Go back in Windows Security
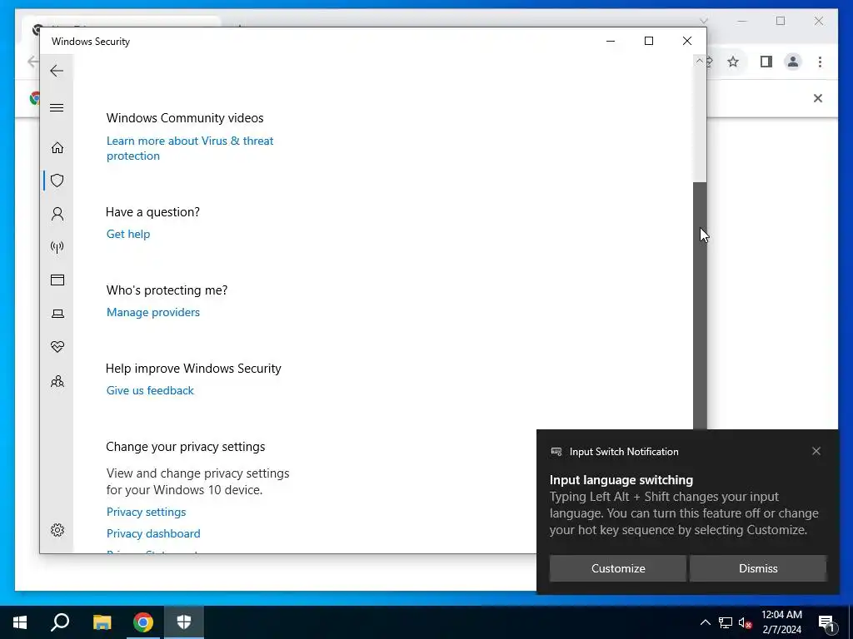 point(57,71)
